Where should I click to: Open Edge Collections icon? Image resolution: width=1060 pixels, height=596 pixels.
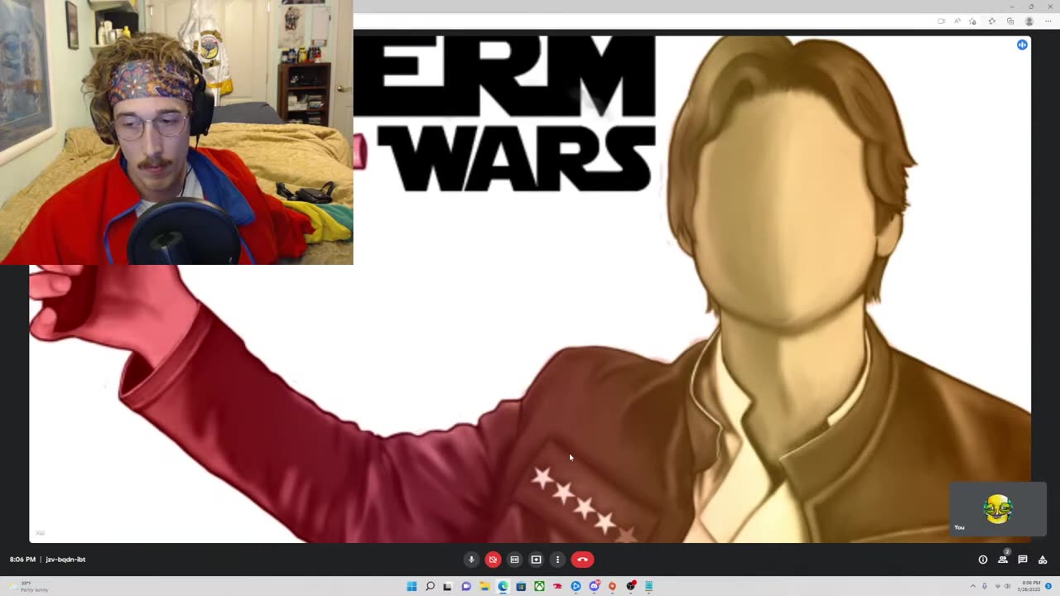pos(1010,22)
